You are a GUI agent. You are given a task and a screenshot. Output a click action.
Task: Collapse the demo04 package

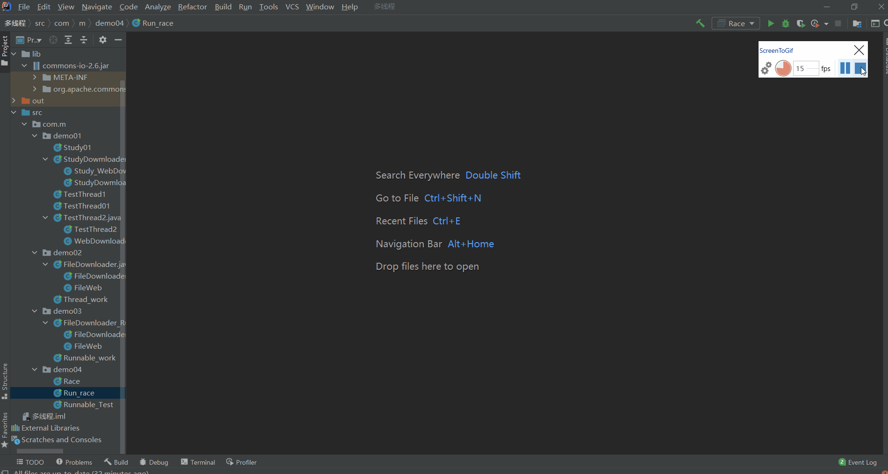[35, 369]
